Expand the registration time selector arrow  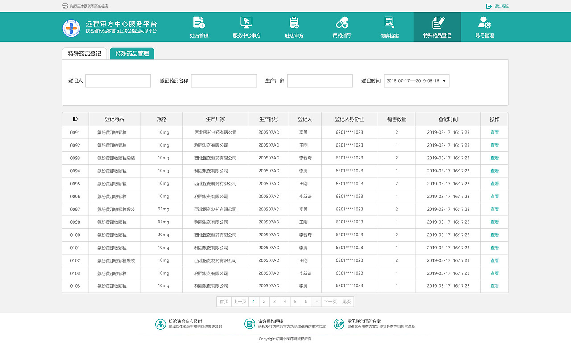(x=444, y=81)
